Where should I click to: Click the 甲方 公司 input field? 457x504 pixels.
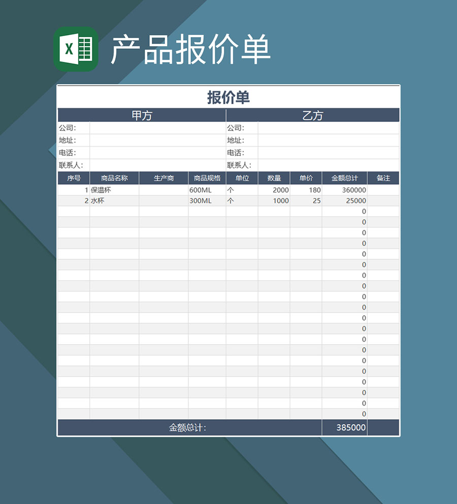157,128
